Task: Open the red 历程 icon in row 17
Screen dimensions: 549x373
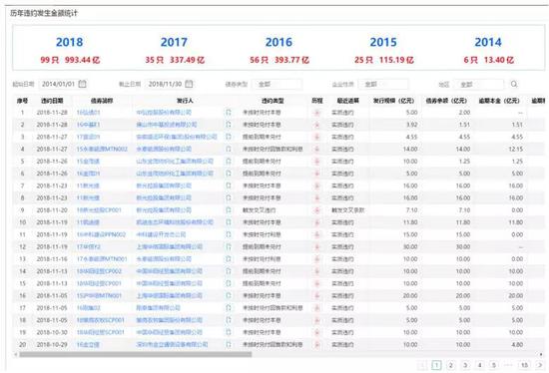Action: tap(316, 308)
